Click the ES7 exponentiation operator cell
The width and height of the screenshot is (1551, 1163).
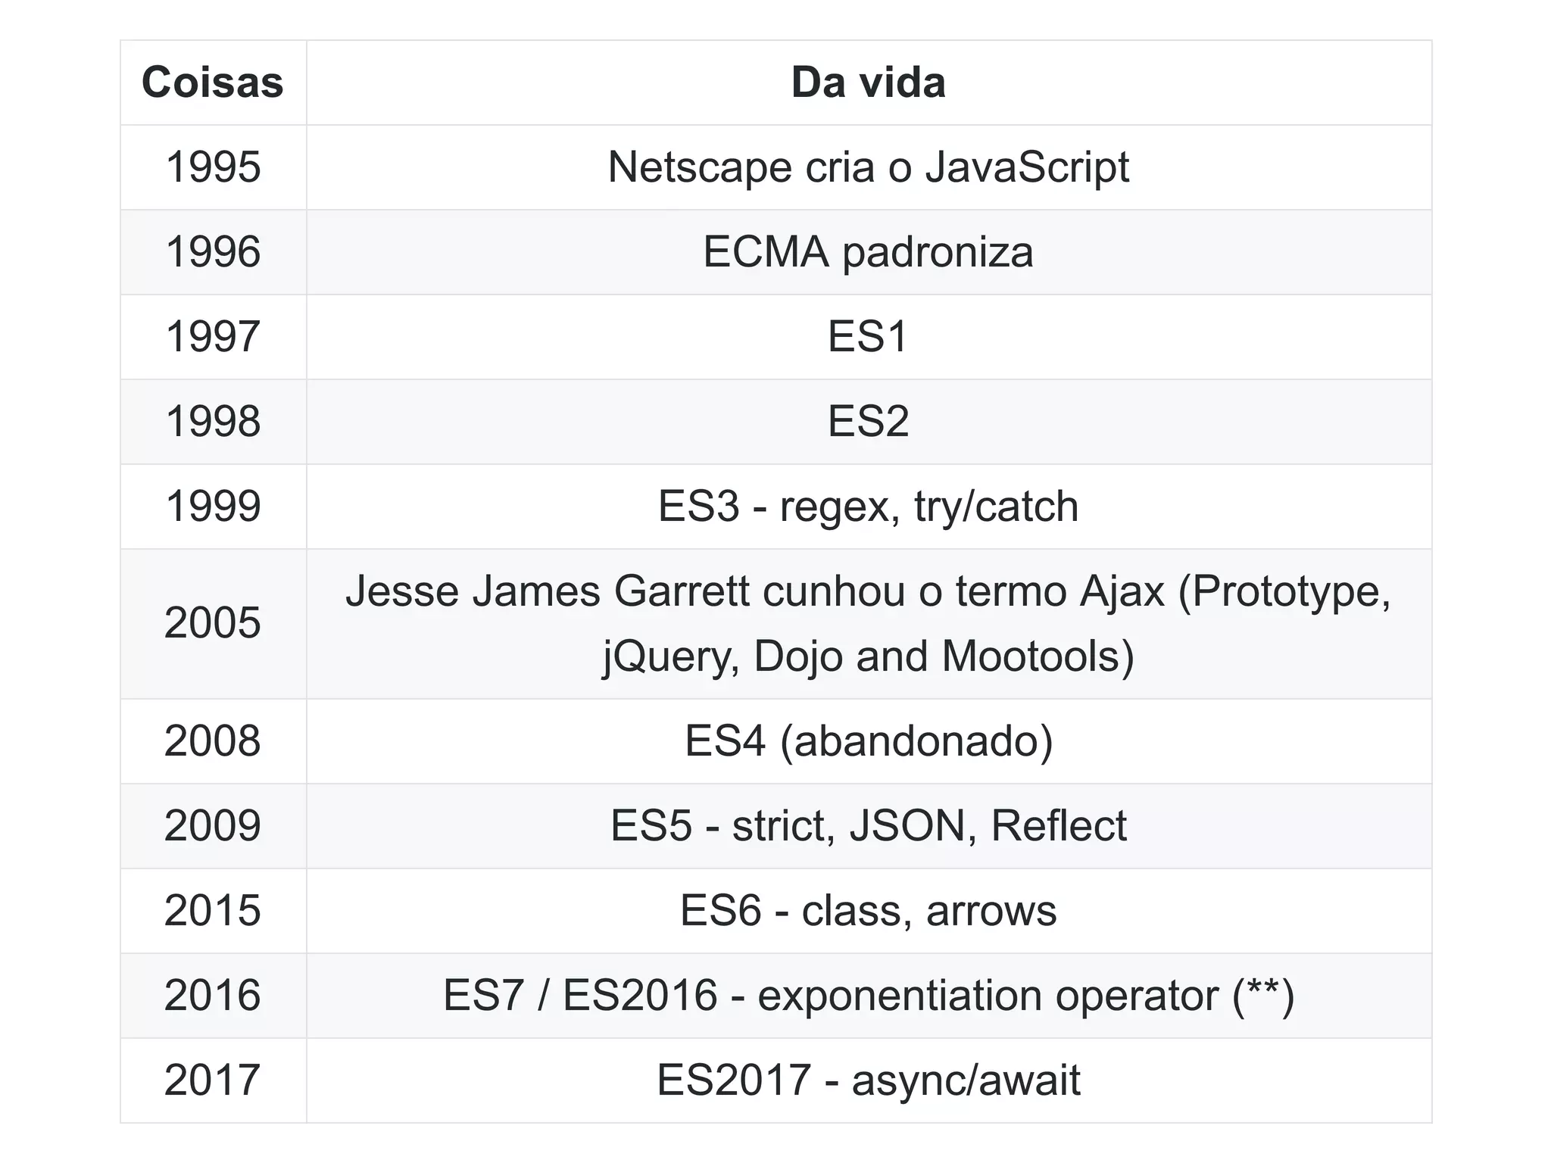tap(869, 996)
